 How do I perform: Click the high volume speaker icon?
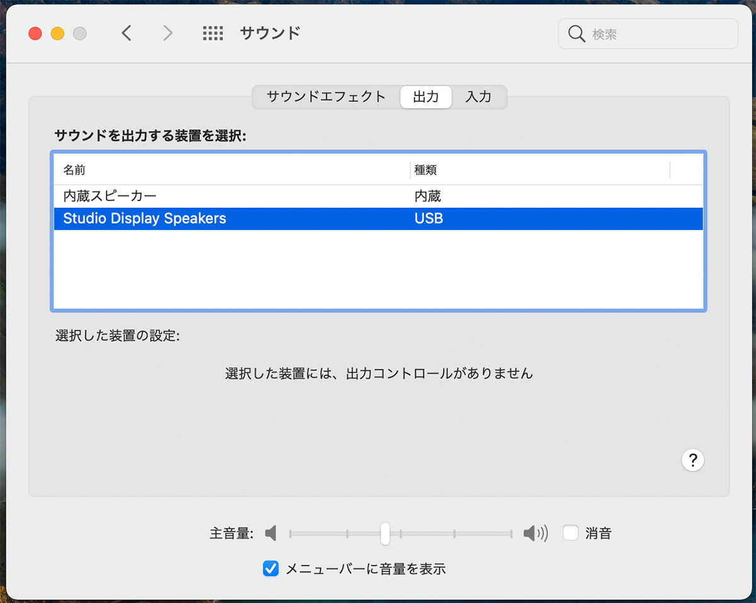point(535,534)
